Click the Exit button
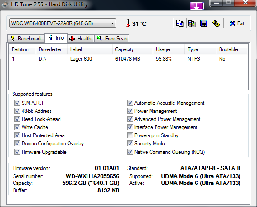 (x=237, y=23)
